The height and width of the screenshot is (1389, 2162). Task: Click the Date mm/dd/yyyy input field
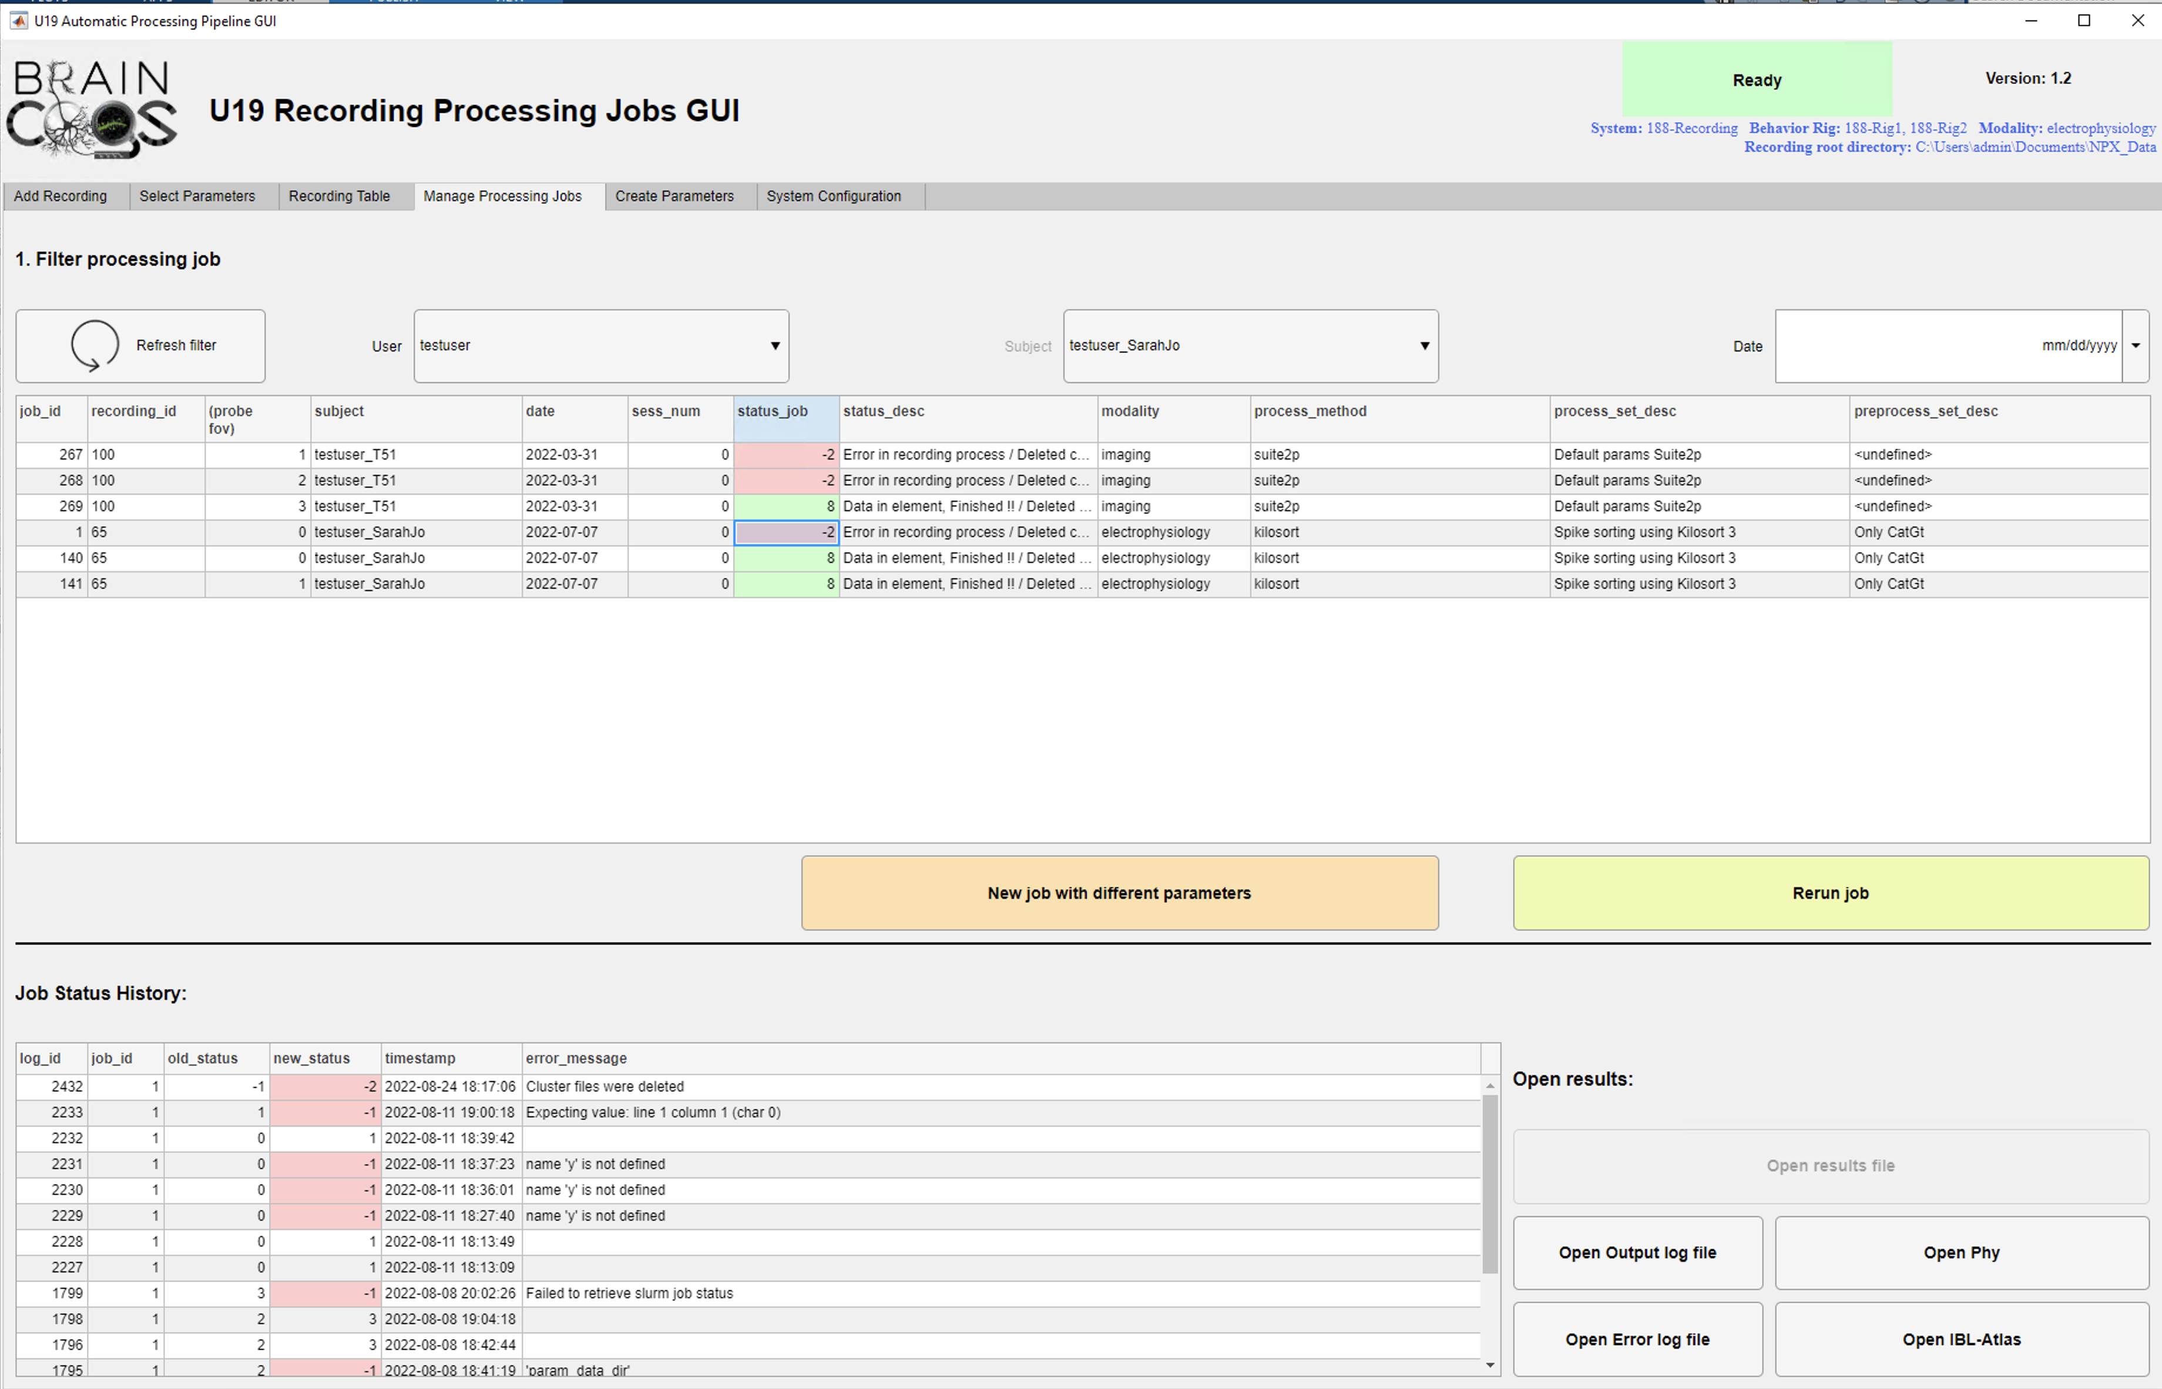pos(1948,346)
